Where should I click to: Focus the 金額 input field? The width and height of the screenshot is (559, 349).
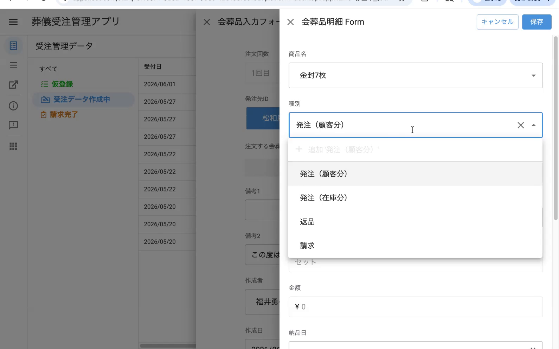[x=416, y=307]
